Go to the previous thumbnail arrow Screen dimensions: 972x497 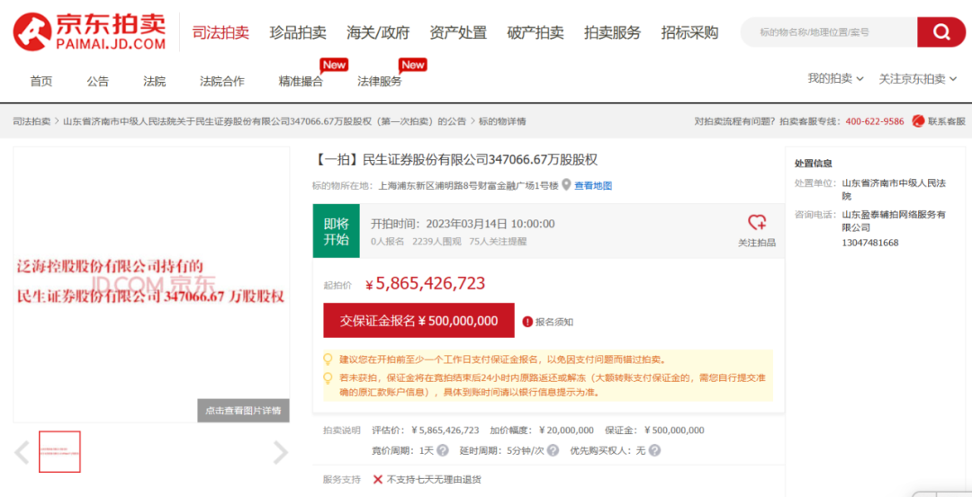tap(22, 452)
